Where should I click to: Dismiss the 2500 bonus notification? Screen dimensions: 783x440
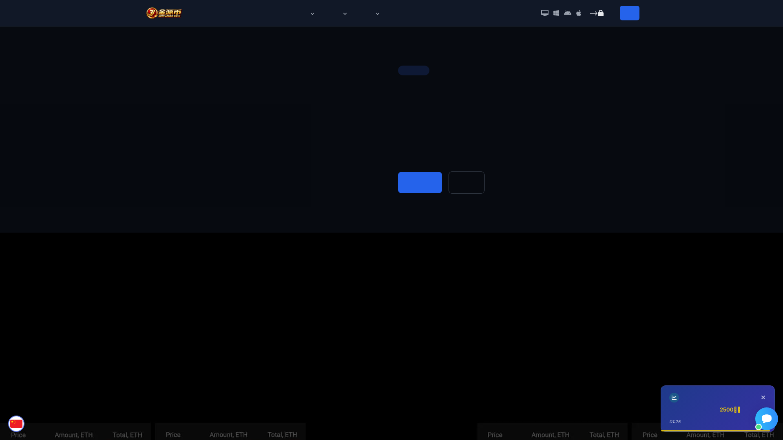point(763,397)
